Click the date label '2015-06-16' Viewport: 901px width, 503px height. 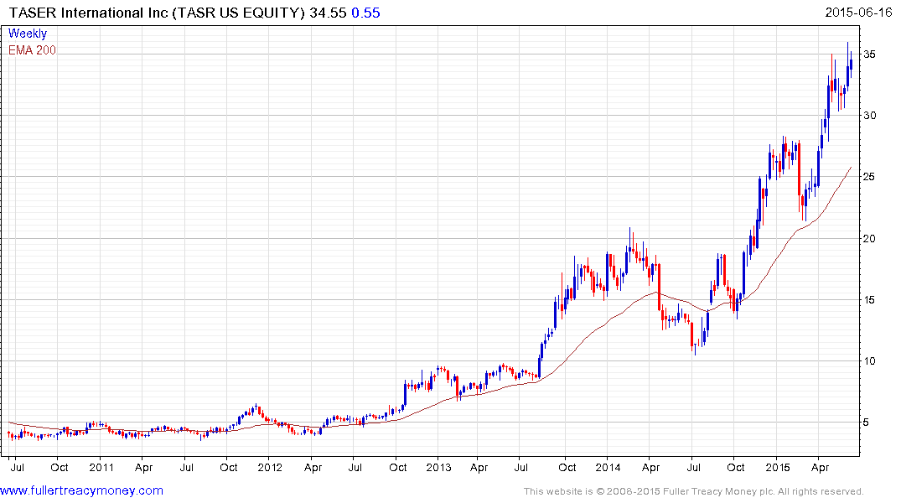click(858, 12)
